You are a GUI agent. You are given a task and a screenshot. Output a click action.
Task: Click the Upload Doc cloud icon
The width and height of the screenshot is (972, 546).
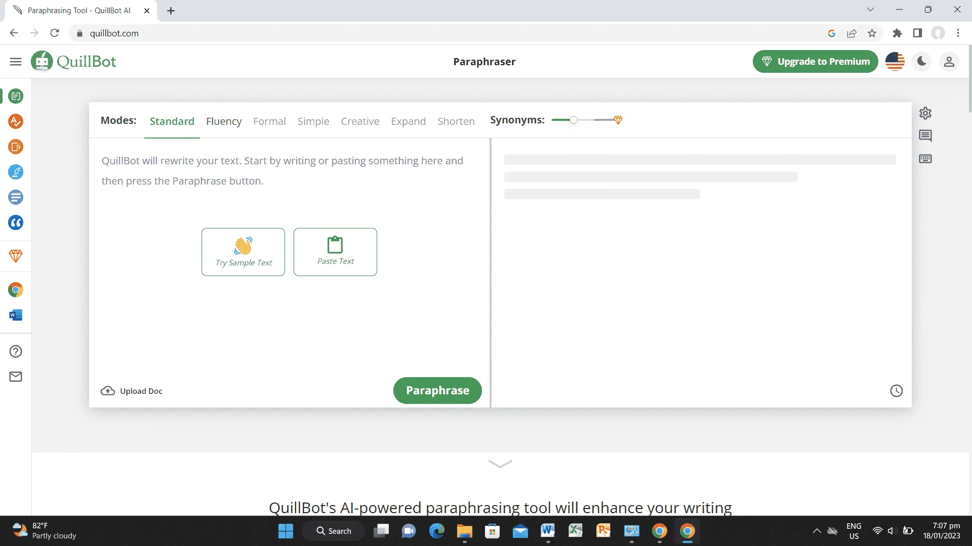(x=108, y=391)
